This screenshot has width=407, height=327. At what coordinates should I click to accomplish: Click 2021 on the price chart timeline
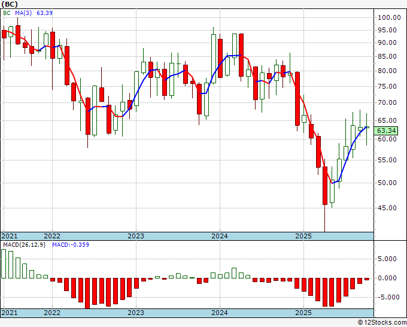(x=10, y=236)
